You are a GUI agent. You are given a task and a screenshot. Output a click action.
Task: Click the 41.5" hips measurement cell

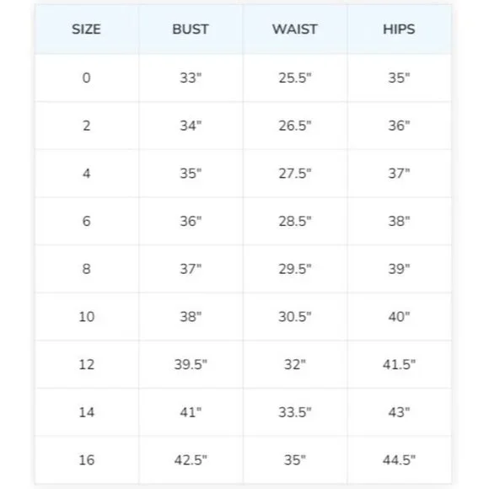(x=399, y=364)
